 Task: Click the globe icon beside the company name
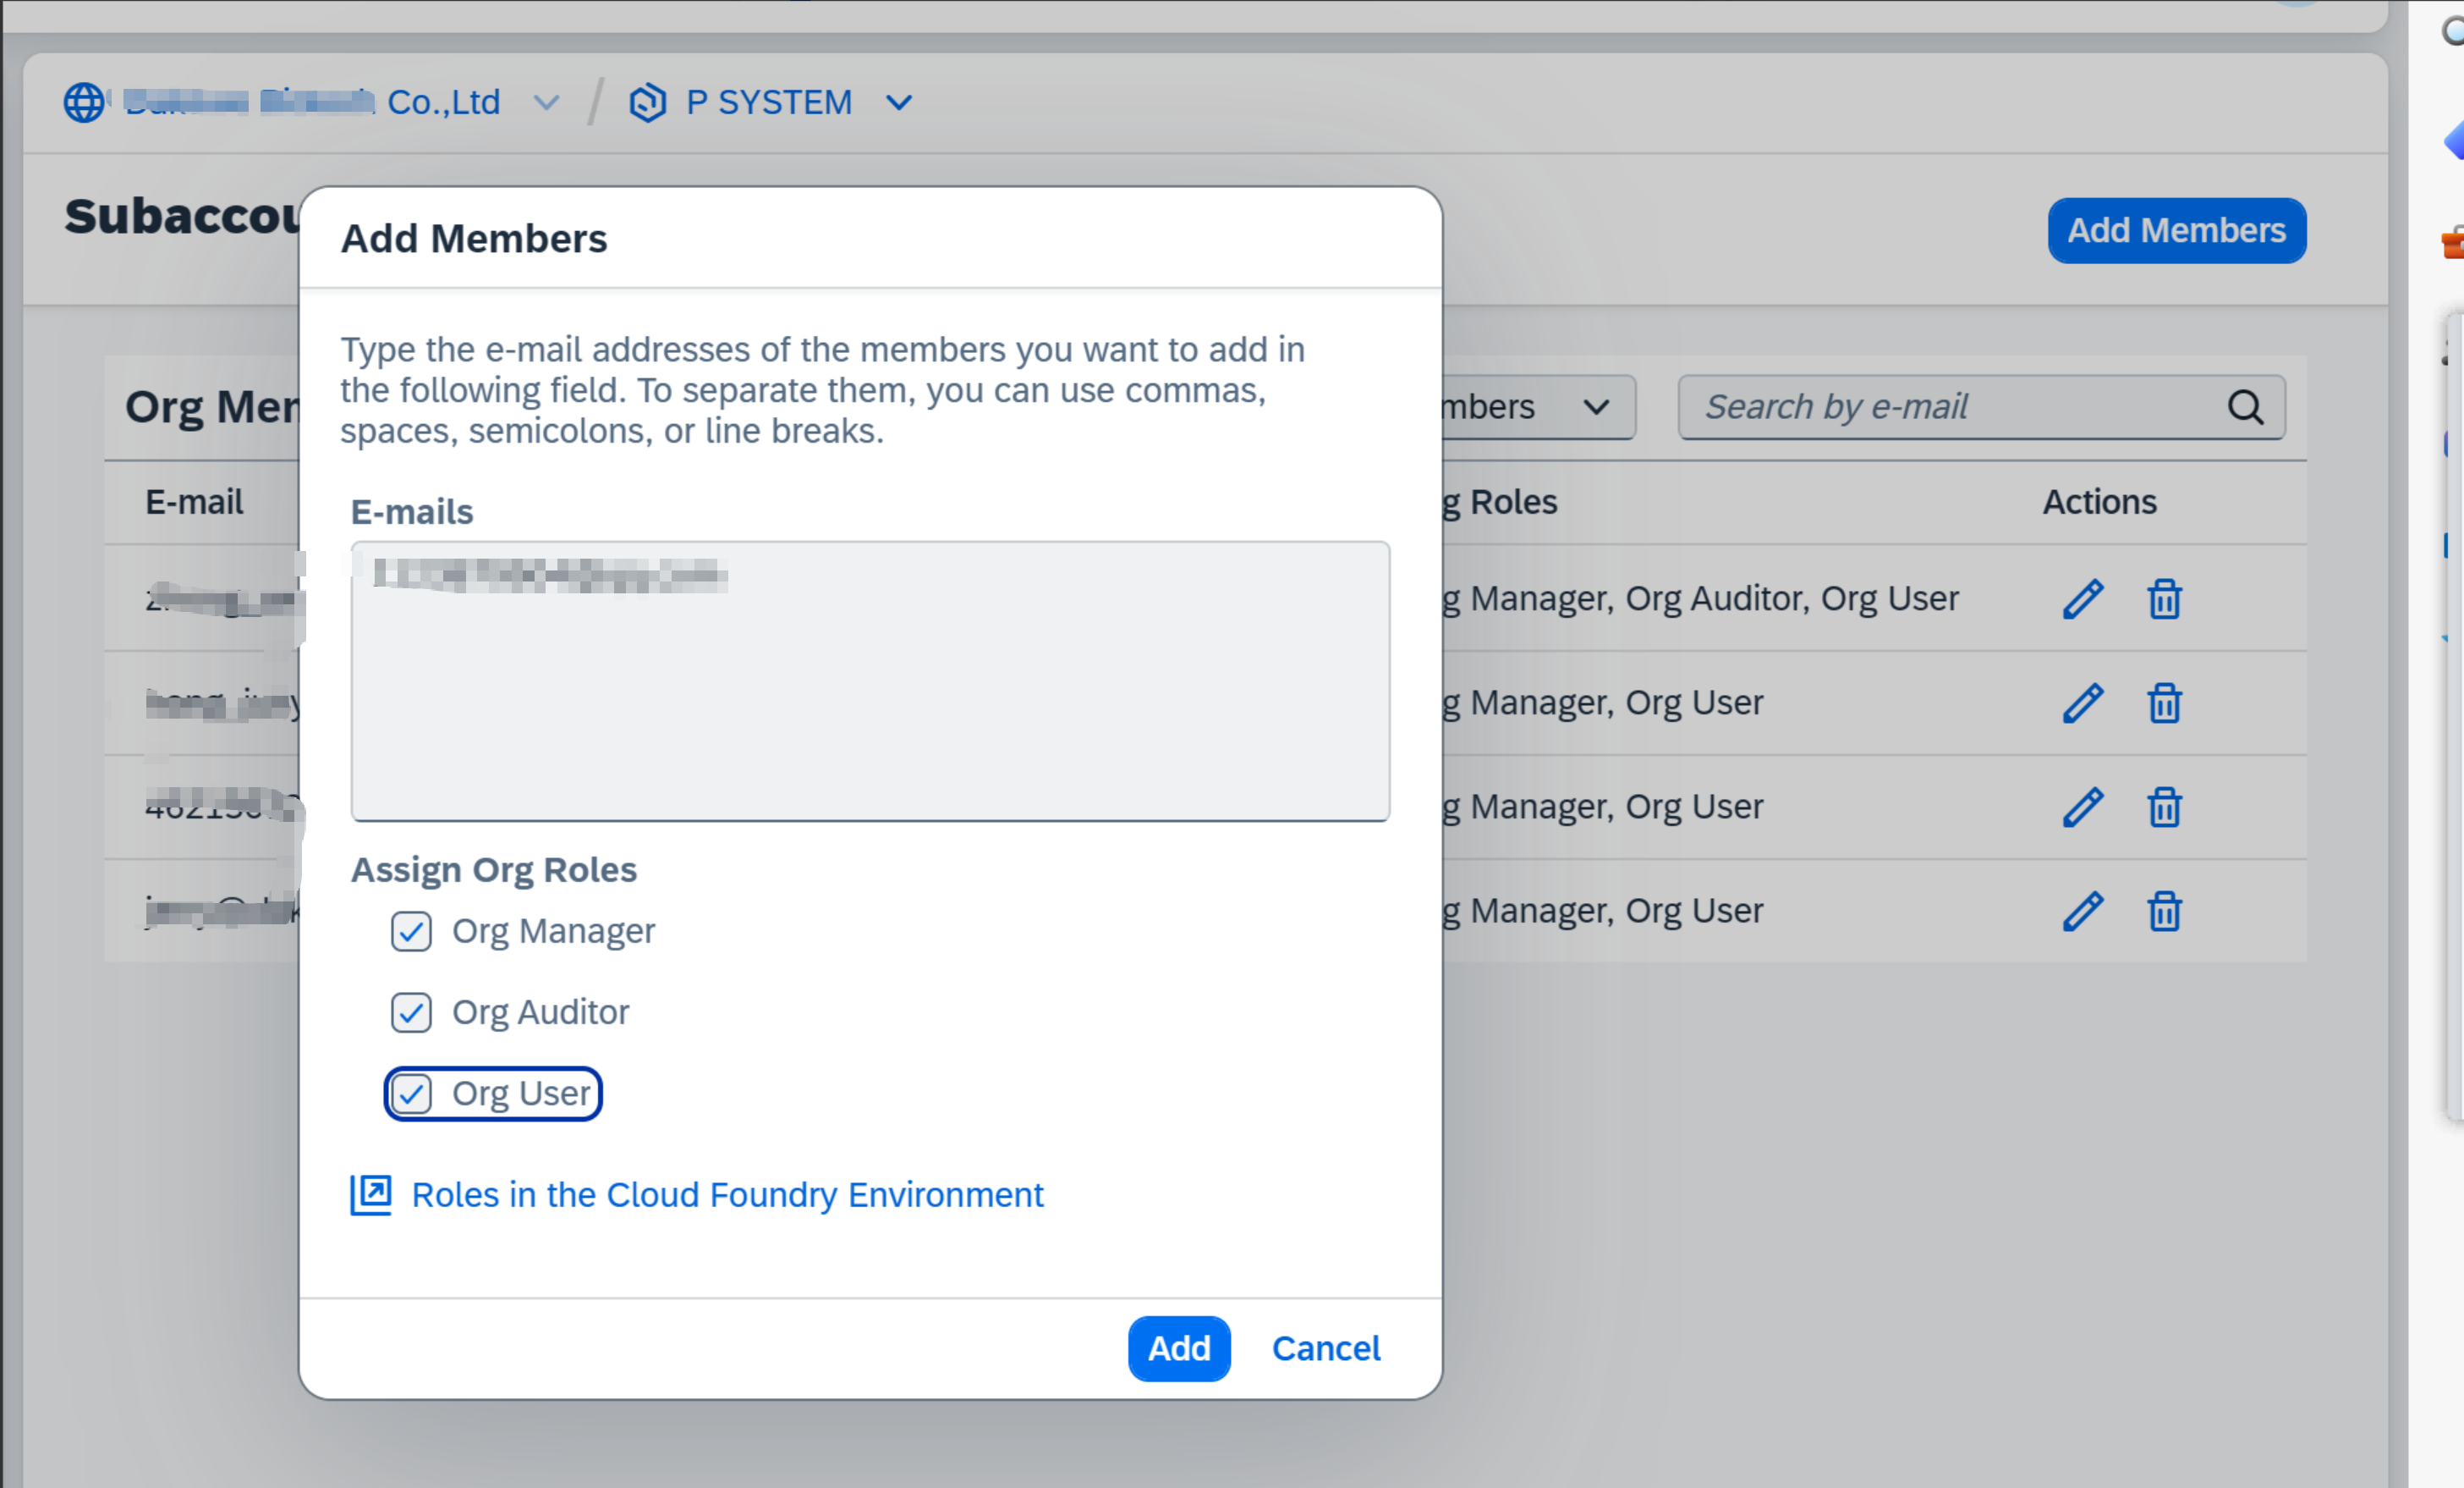(83, 101)
